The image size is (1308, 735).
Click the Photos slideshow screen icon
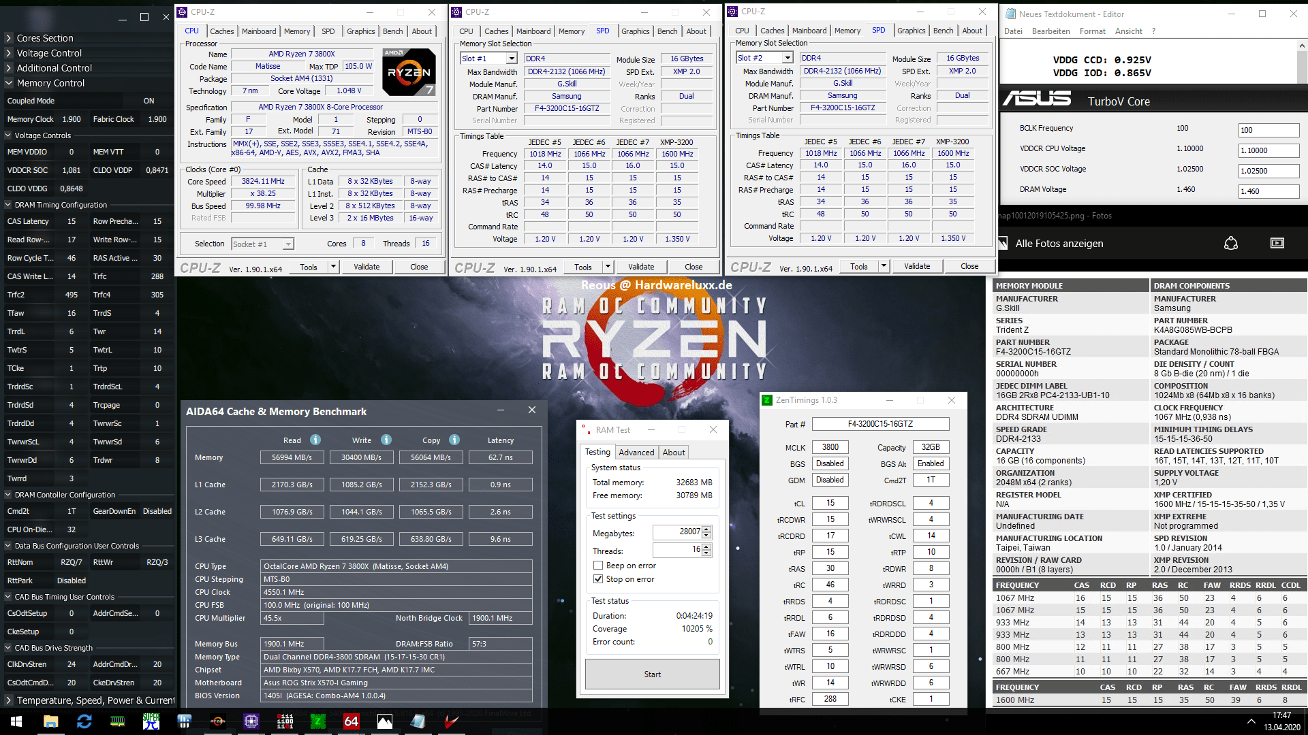(x=1277, y=243)
